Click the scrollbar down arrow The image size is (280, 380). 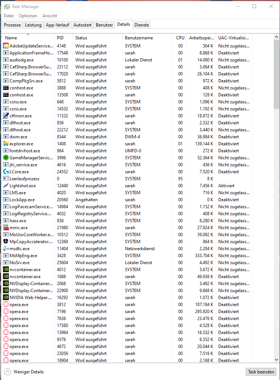pos(276,360)
